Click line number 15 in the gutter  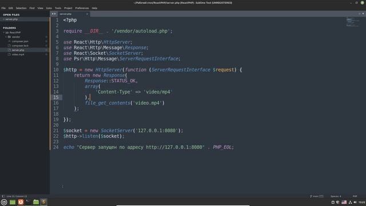pyautogui.click(x=56, y=97)
